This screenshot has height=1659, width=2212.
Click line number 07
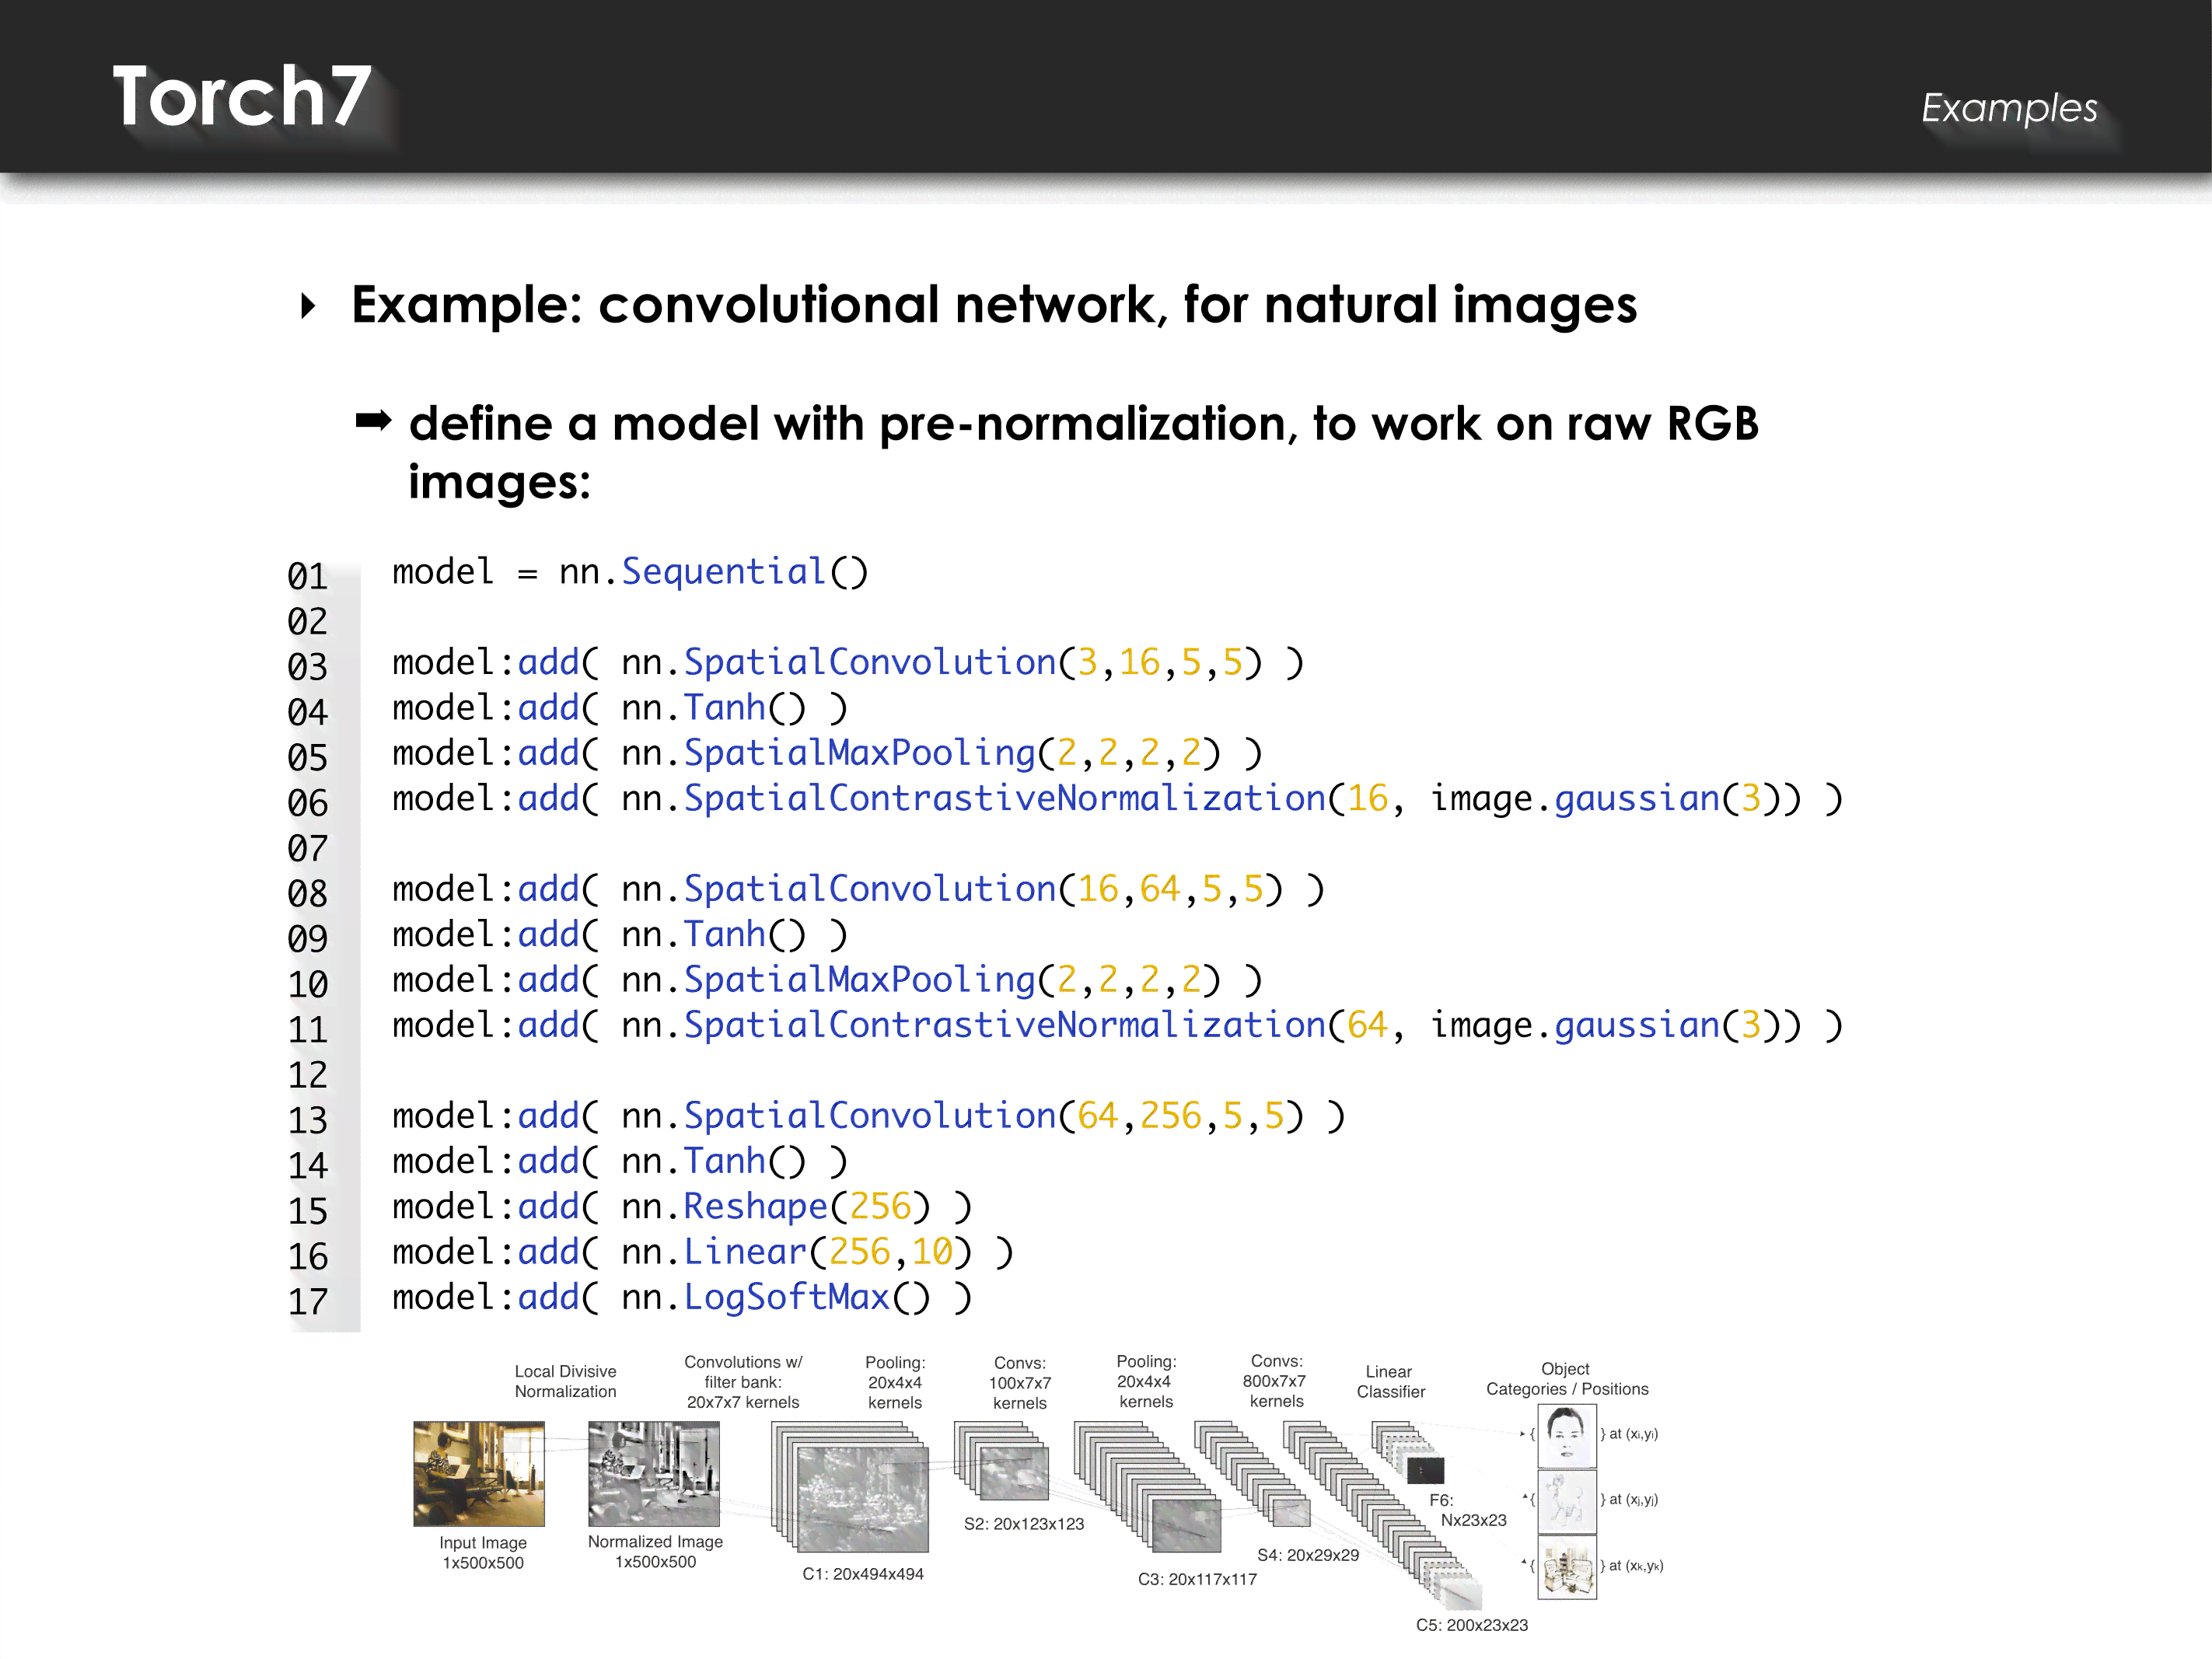tap(307, 848)
